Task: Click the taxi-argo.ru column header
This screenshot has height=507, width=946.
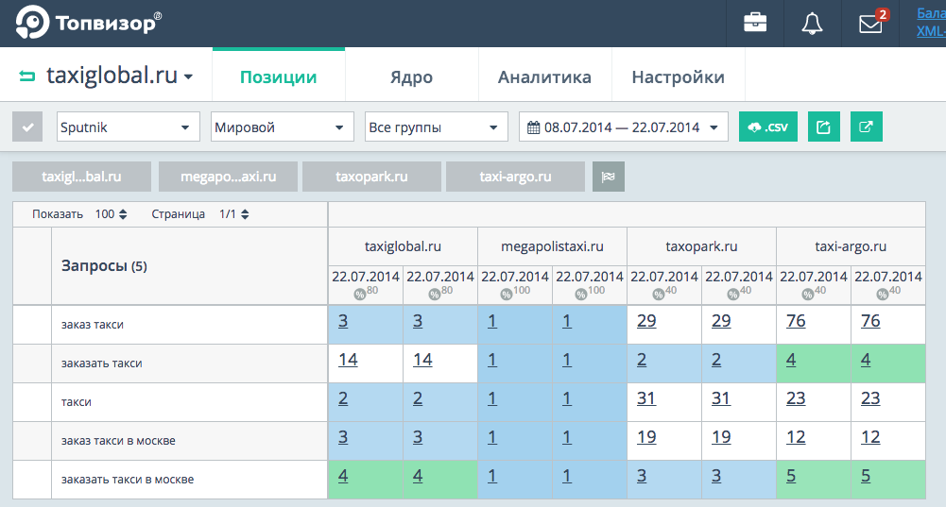Action: (851, 246)
